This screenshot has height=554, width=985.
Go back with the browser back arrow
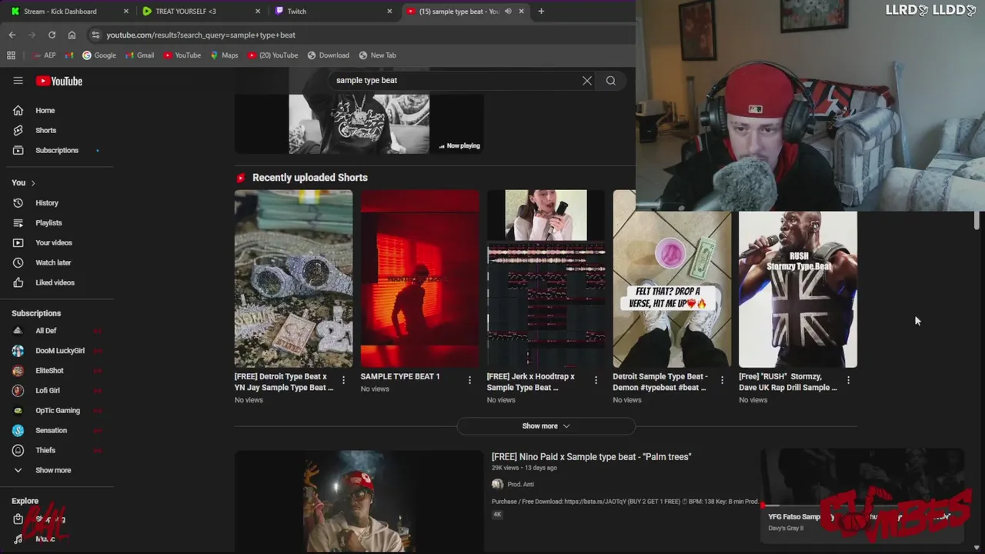(x=12, y=35)
